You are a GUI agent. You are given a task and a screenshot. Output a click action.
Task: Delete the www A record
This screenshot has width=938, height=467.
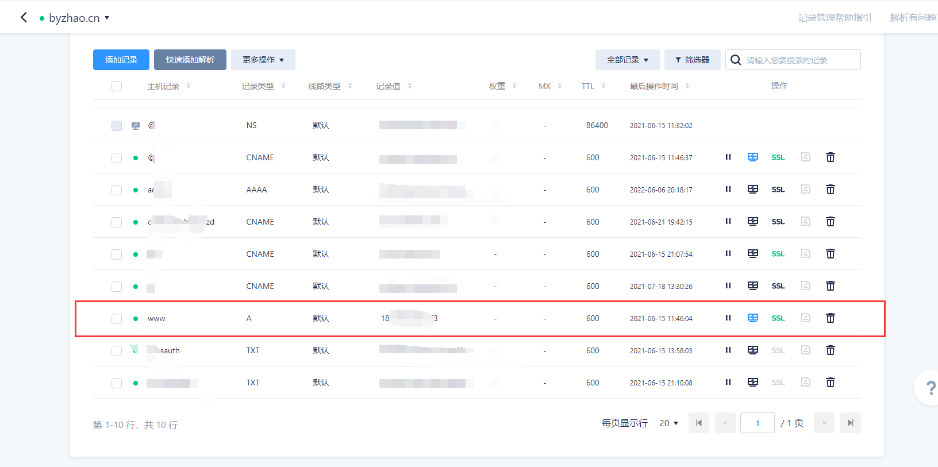[x=831, y=318]
